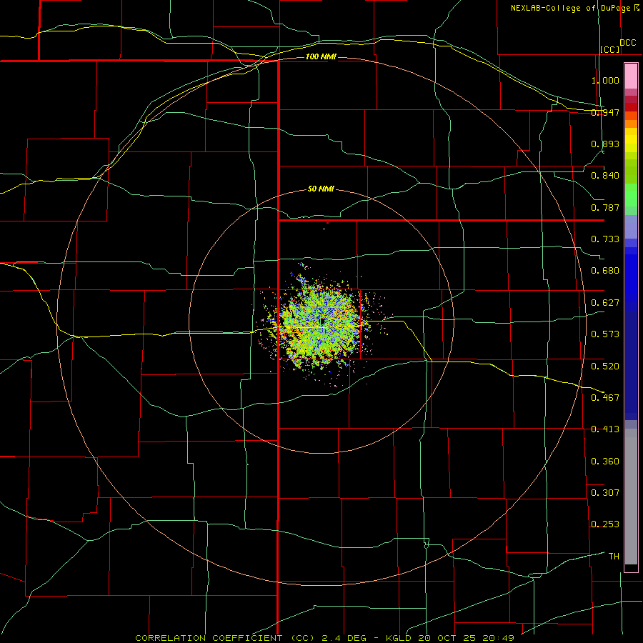The height and width of the screenshot is (643, 643).
Task: Select the 0.680 scale value
Action: [x=605, y=271]
